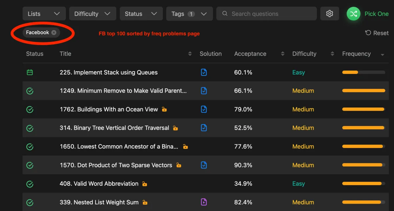Open solution article for Dot Product of Two Sparse Vectors

click(x=204, y=165)
